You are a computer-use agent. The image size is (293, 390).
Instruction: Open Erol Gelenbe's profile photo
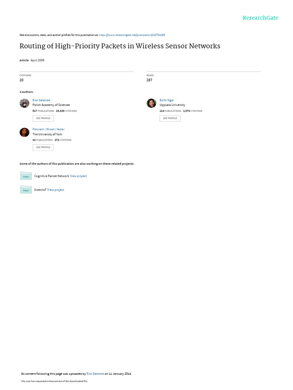[x=24, y=103]
